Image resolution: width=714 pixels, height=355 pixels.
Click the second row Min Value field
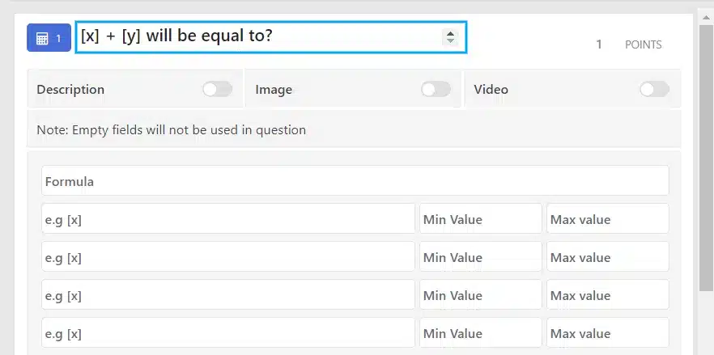point(480,256)
